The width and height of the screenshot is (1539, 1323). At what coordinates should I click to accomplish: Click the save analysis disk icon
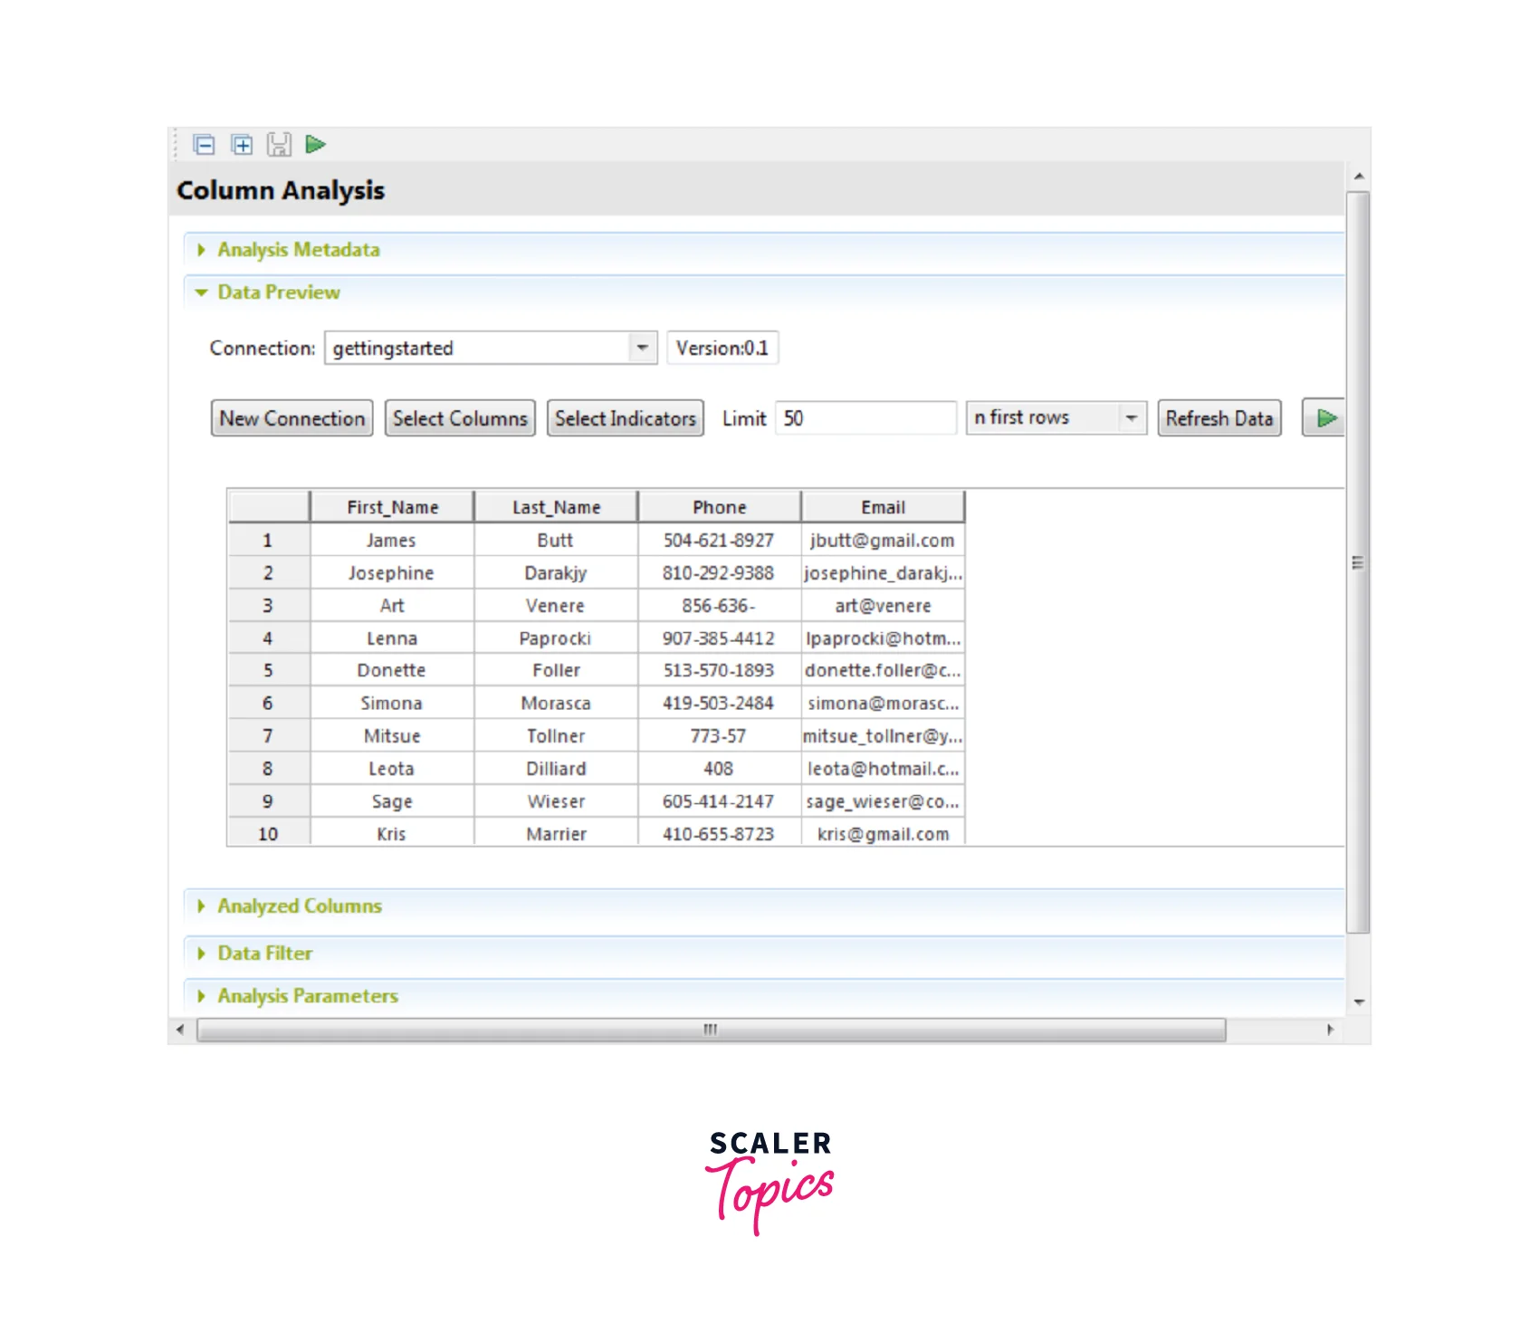tap(279, 145)
